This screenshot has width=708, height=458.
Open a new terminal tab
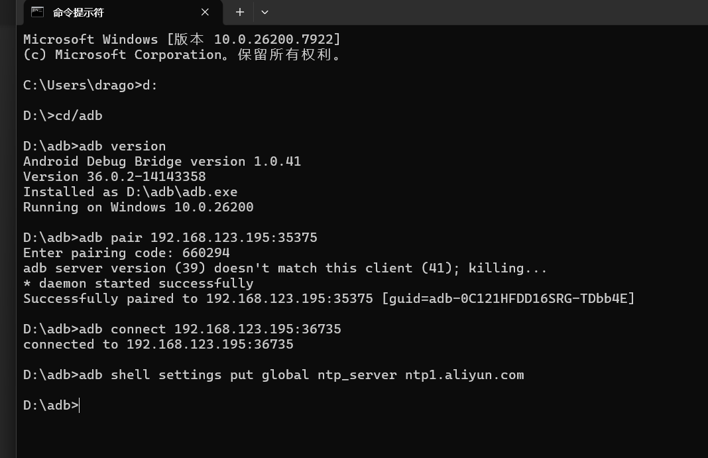point(240,12)
